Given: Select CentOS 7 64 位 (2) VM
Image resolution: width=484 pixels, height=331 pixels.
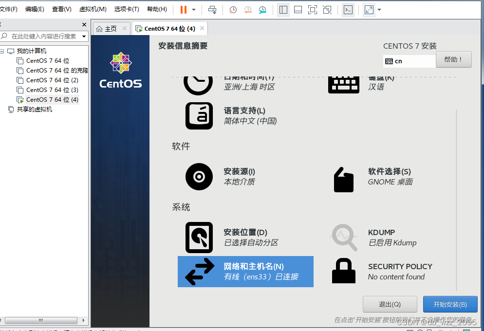Looking at the screenshot, I should (52, 80).
